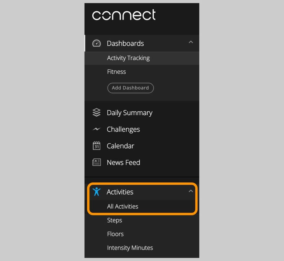This screenshot has width=284, height=261.
Task: Click the blue Activities figure icon
Action: [x=97, y=192]
